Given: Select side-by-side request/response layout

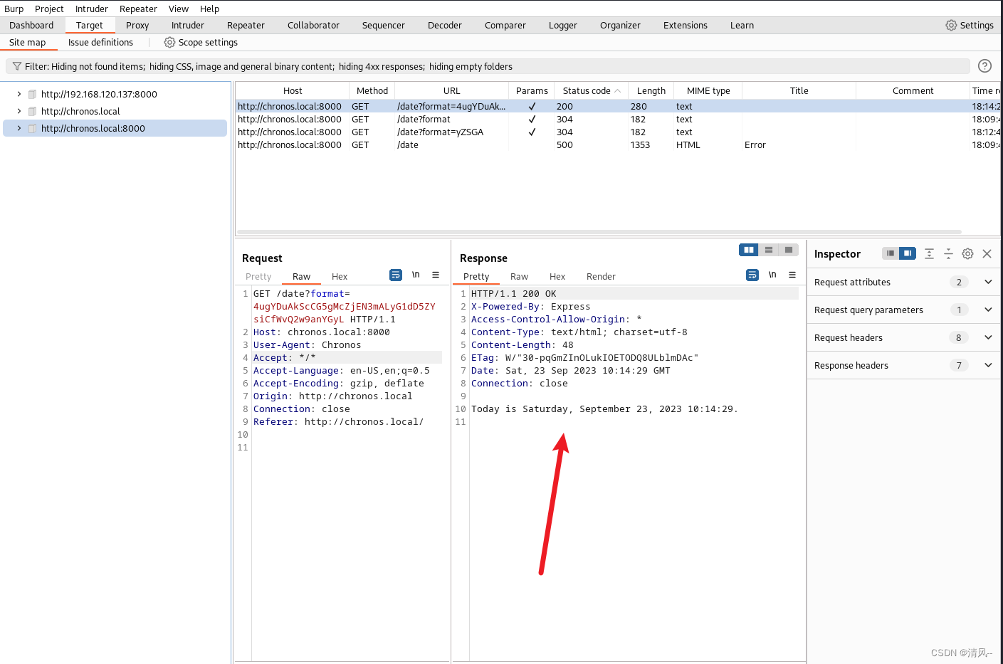Looking at the screenshot, I should (x=749, y=250).
